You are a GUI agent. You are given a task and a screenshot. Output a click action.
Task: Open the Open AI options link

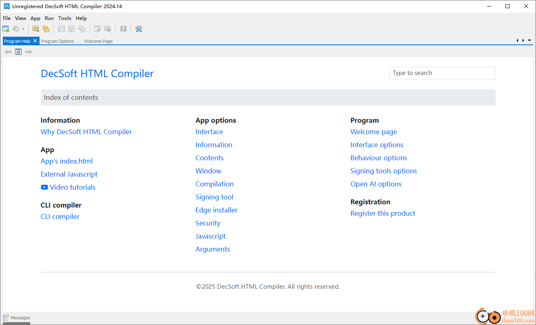pyautogui.click(x=376, y=184)
